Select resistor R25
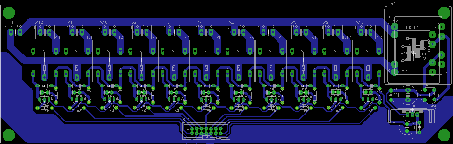The height and width of the screenshot is (144, 453). (x=56, y=95)
